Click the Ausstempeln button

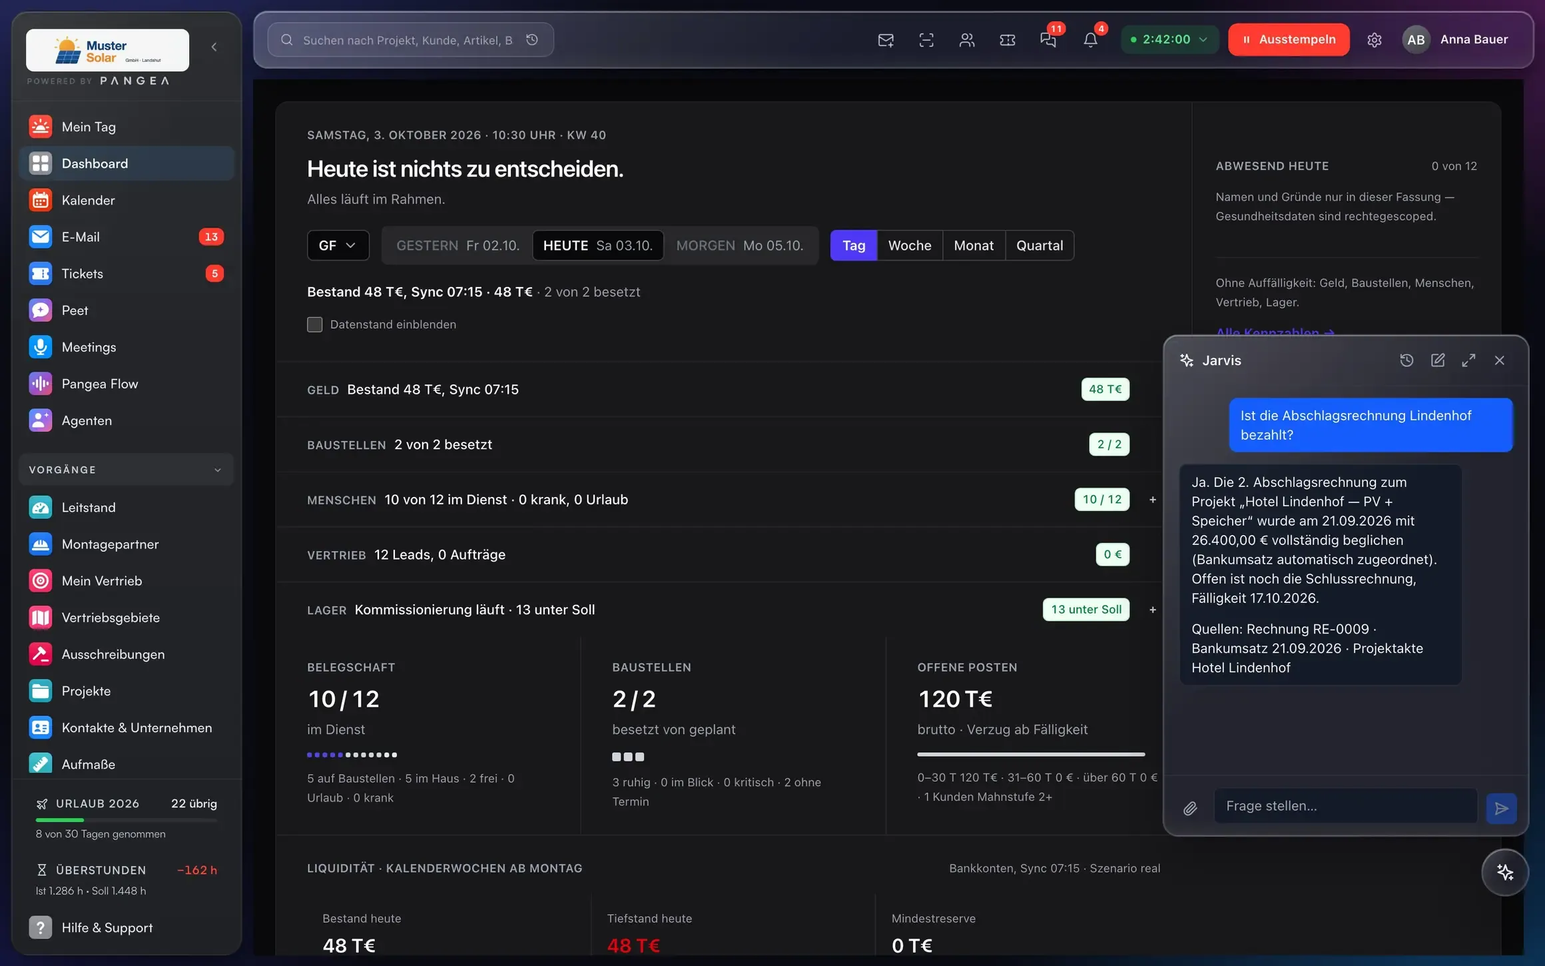tap(1289, 39)
